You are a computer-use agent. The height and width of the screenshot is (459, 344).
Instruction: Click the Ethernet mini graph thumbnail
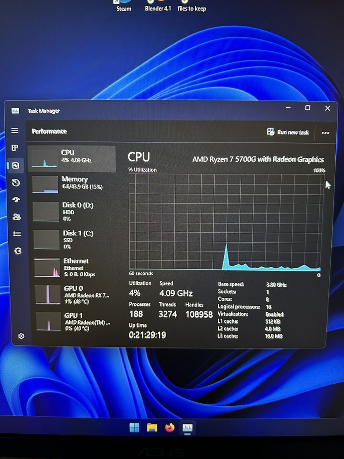point(47,268)
